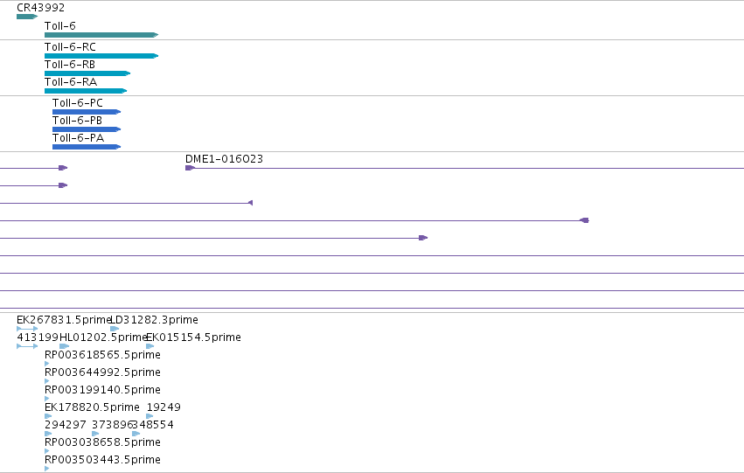The height and width of the screenshot is (473, 744).
Task: Click the EK178820.5prime EST label
Action: (x=92, y=407)
